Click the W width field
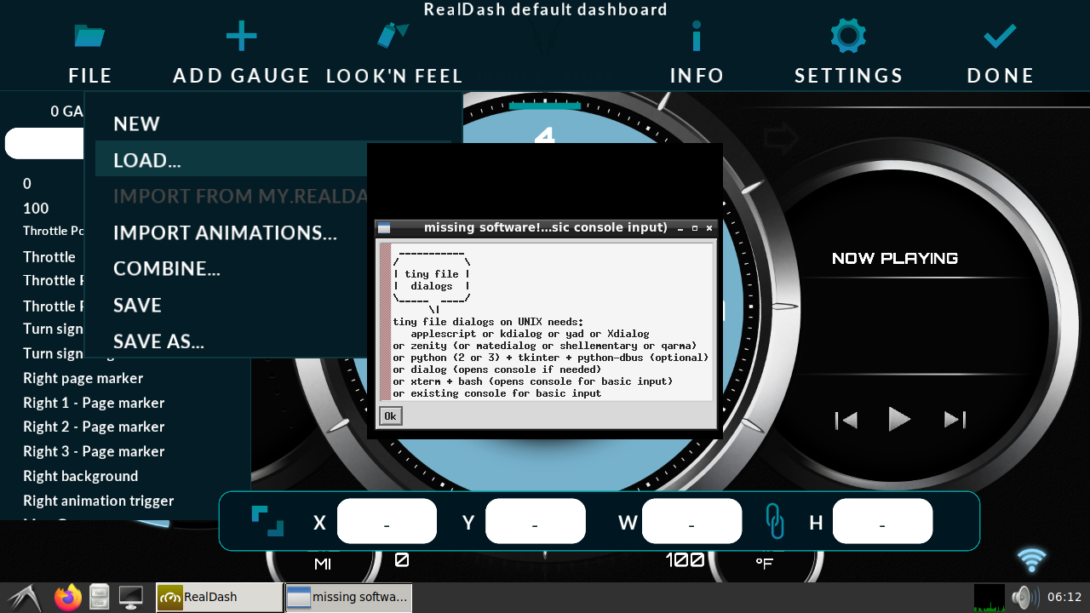1090x613 pixels. tap(691, 521)
